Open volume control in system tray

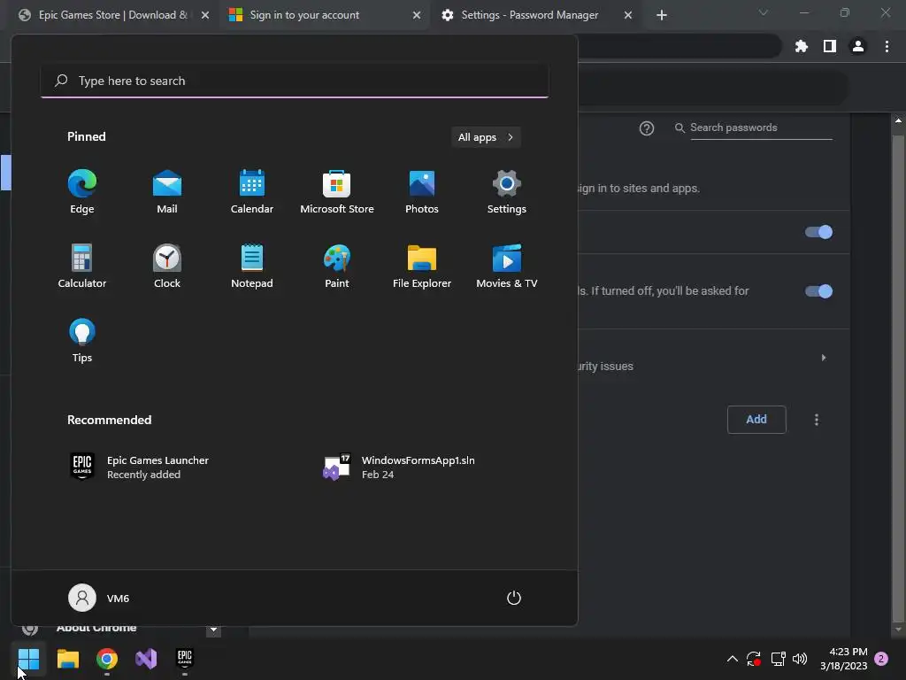pyautogui.click(x=800, y=659)
